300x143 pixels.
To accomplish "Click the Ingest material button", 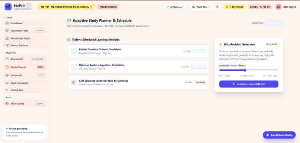I will (x=108, y=7).
